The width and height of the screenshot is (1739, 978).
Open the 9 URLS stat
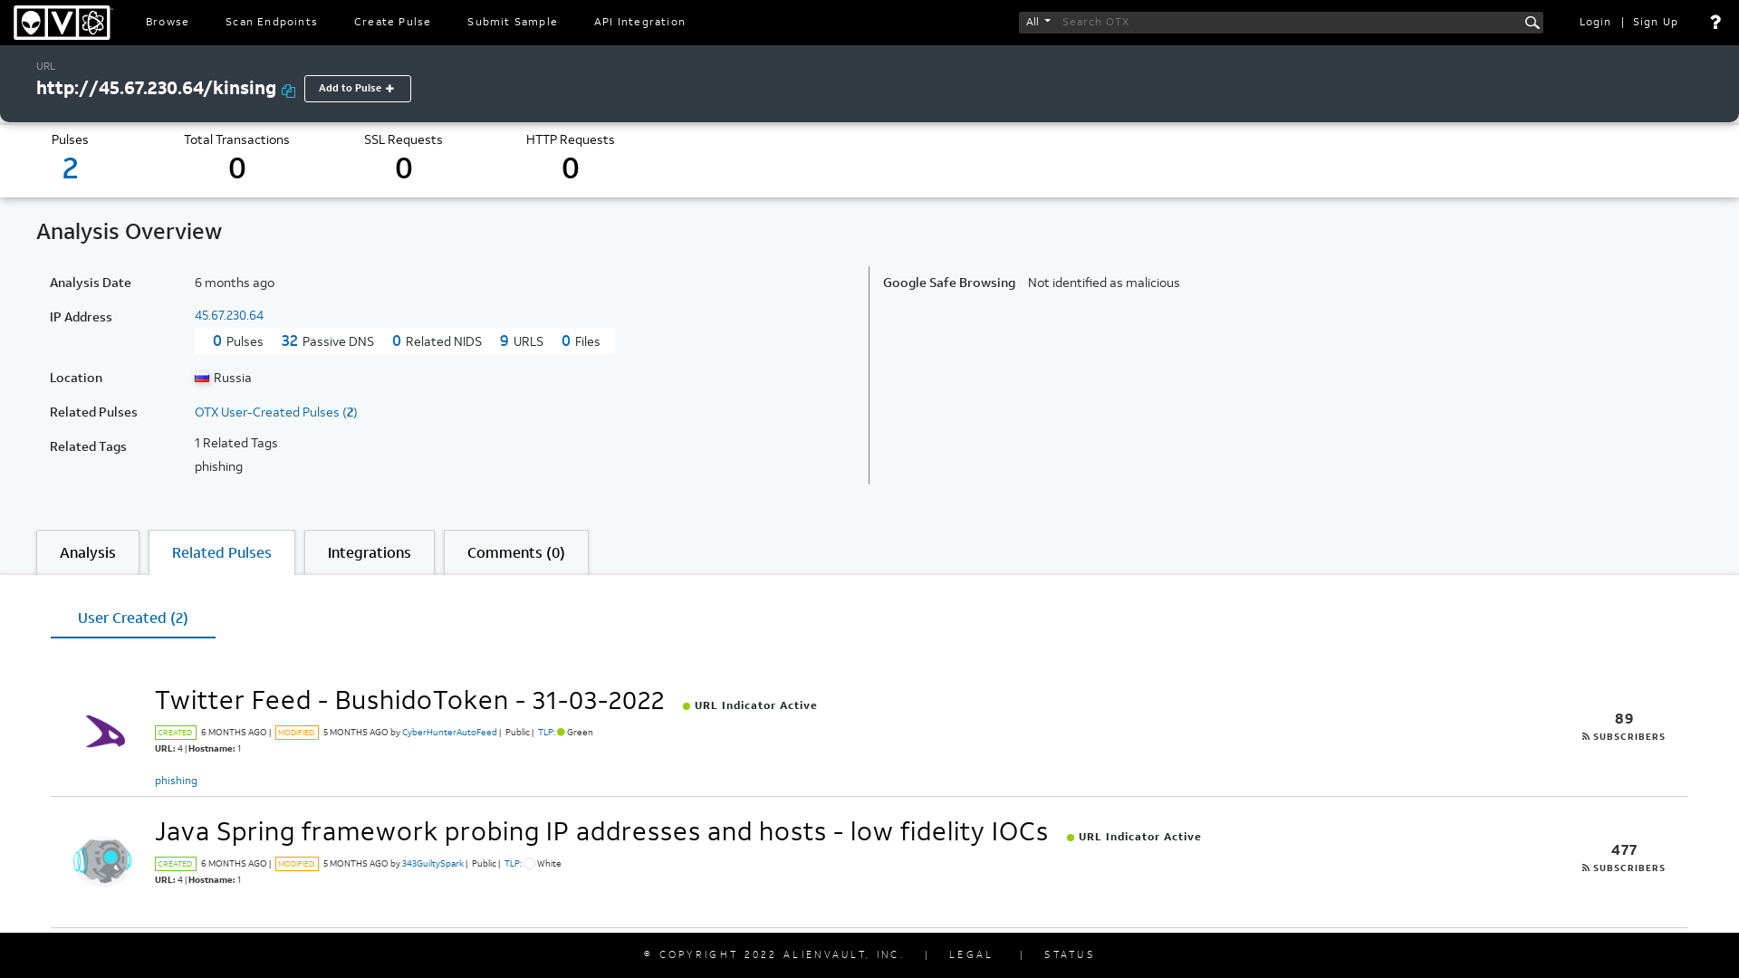[522, 341]
